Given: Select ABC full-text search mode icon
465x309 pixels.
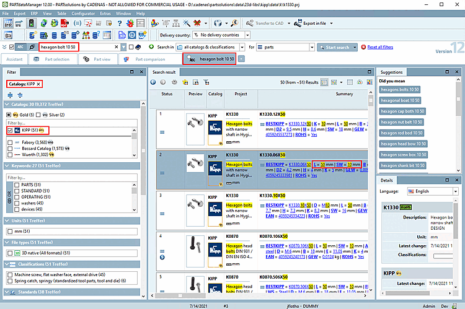Looking at the screenshot, I should pos(20,47).
